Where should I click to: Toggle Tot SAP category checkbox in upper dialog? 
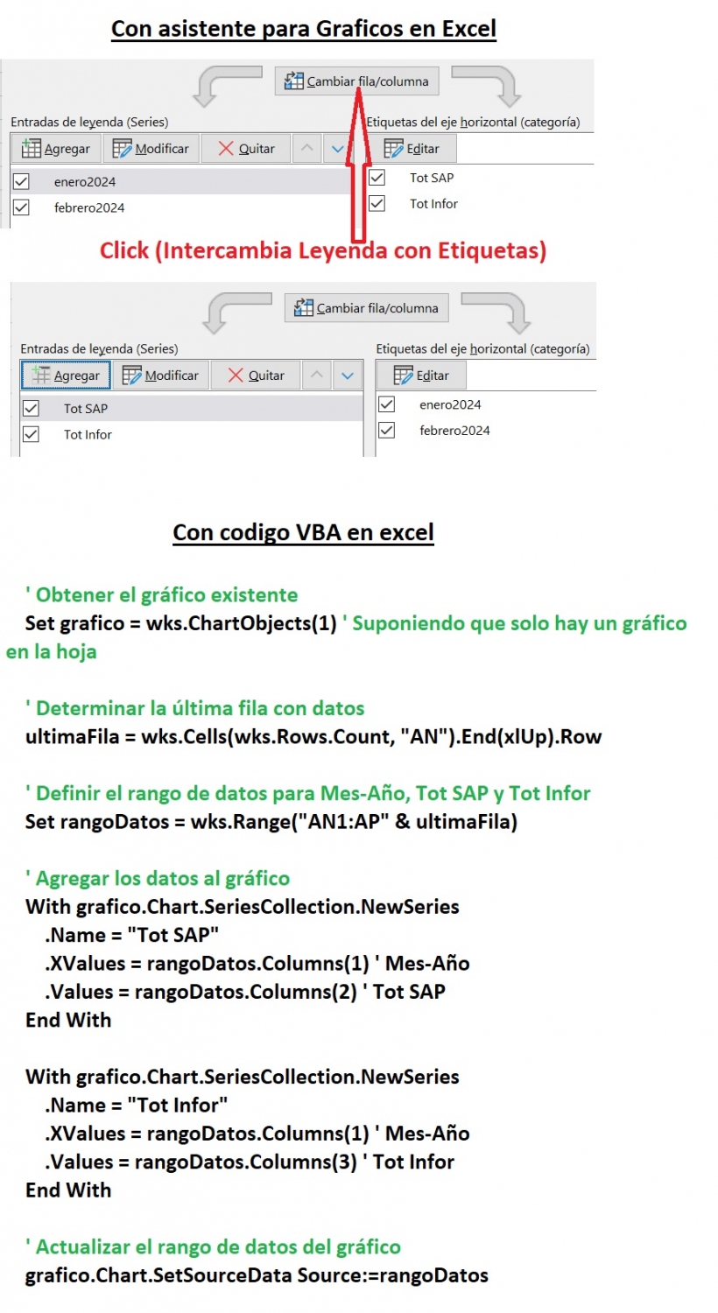377,178
